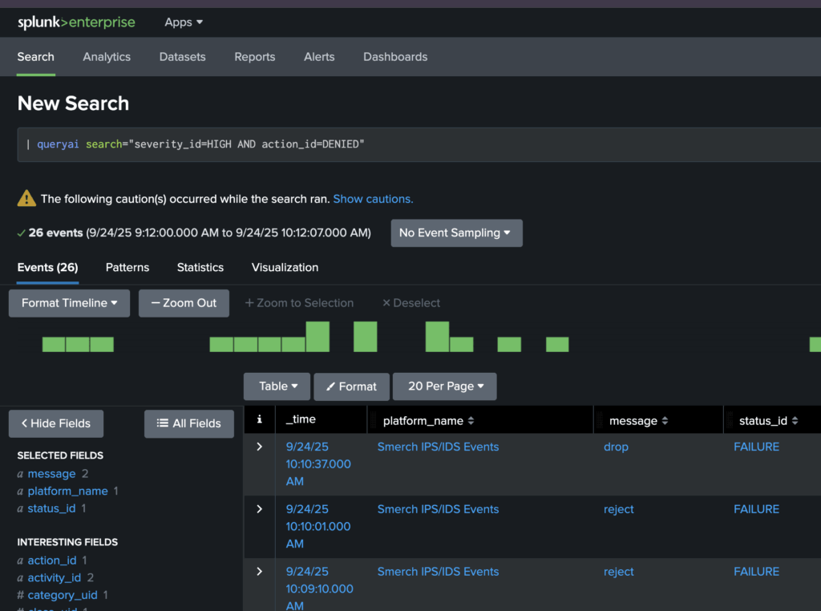
Task: Click the Hide Fields button
Action: tap(56, 423)
